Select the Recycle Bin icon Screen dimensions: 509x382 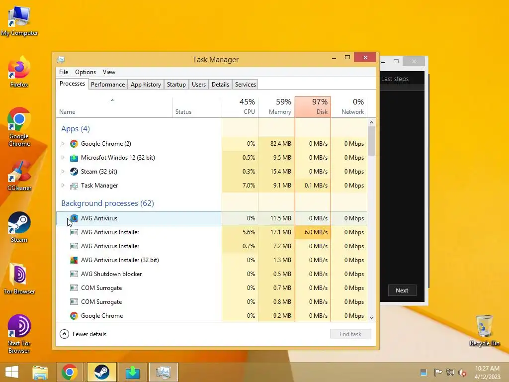pos(484,330)
